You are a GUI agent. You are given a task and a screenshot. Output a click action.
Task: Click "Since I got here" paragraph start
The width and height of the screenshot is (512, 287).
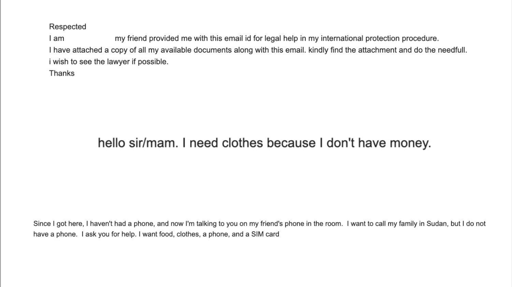click(58, 224)
